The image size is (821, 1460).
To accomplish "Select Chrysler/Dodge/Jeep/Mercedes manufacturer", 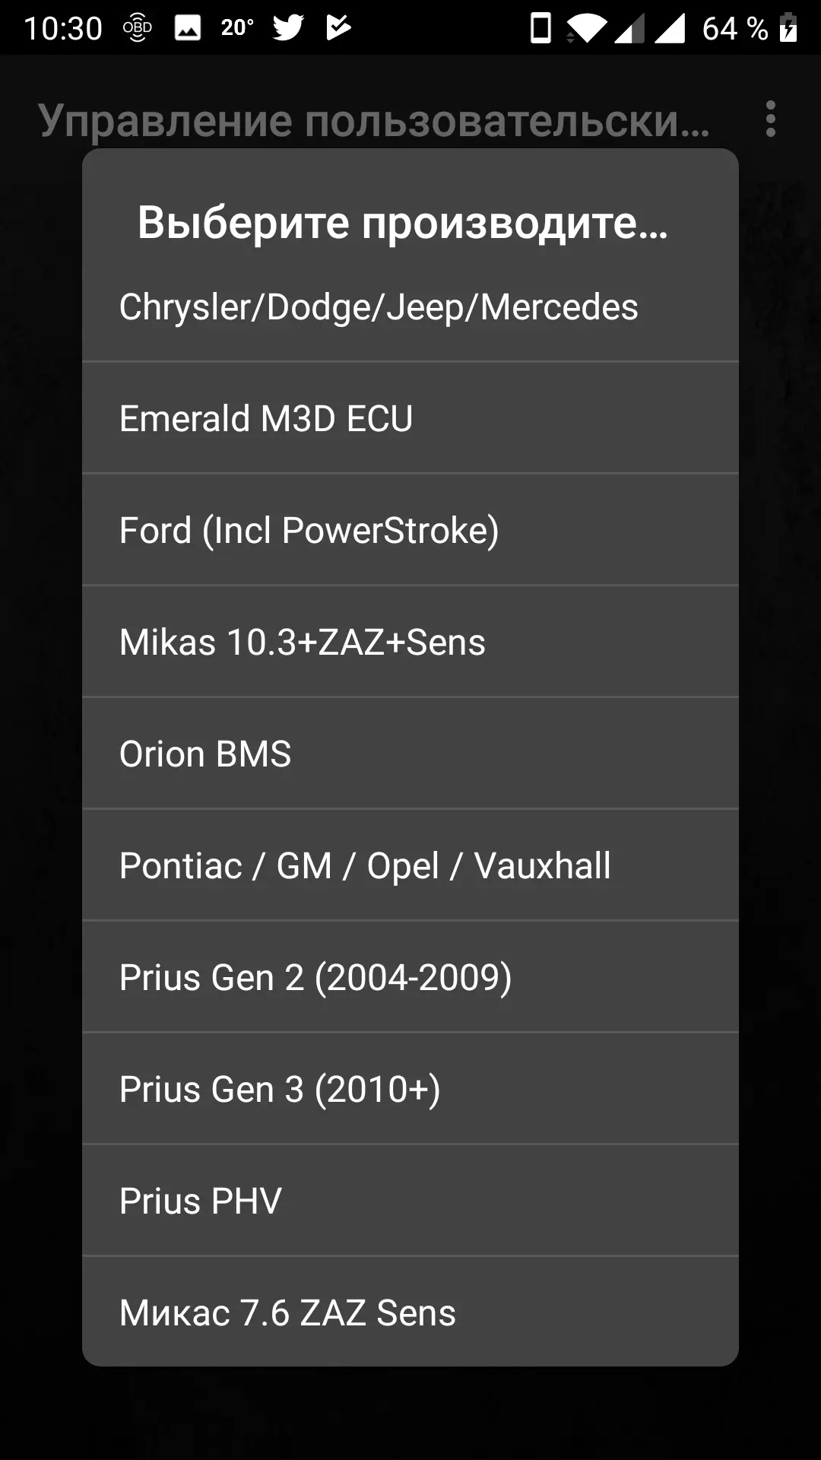I will coord(410,307).
